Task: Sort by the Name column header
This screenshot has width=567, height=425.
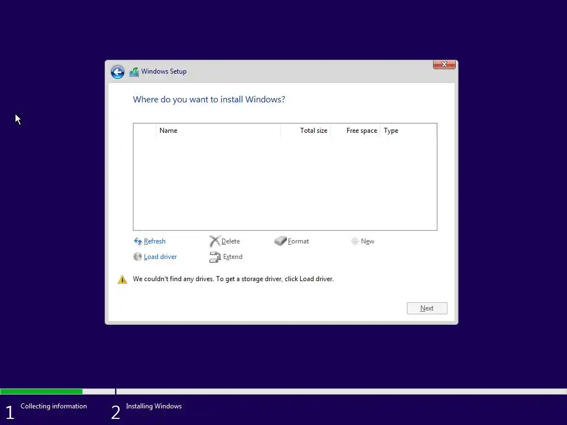Action: coord(218,131)
